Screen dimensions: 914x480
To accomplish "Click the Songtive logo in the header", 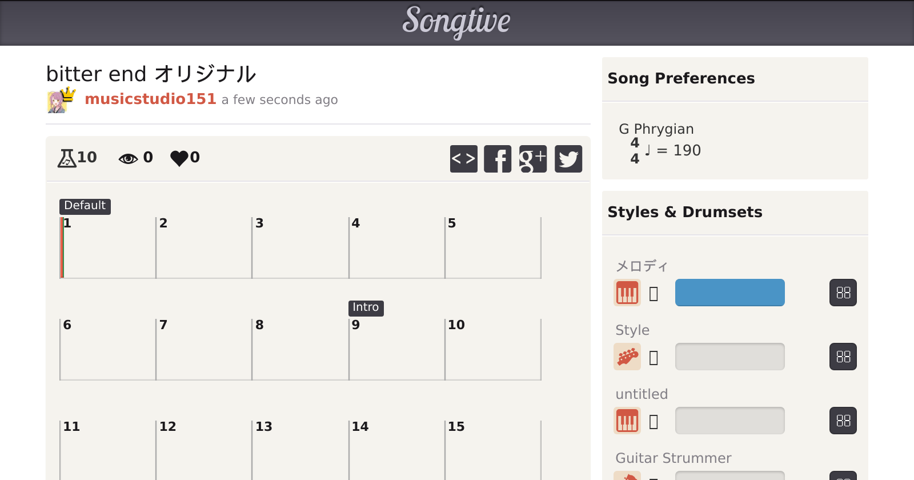I will tap(456, 22).
